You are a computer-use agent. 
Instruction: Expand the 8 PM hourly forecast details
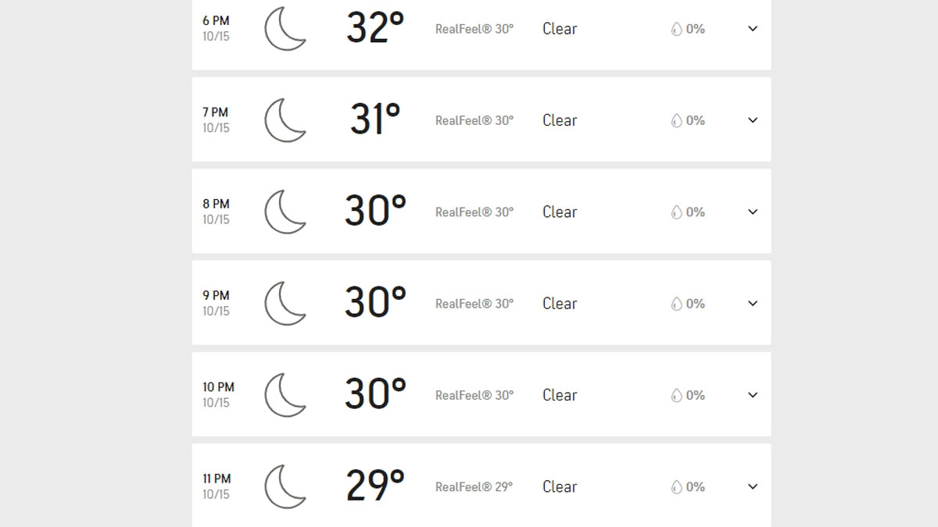pyautogui.click(x=753, y=212)
